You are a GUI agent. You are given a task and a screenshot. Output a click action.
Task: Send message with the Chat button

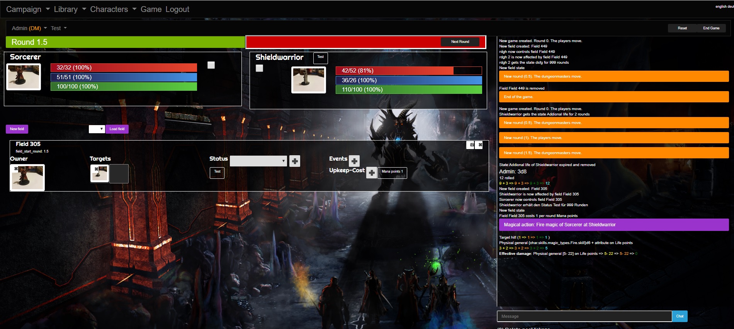click(680, 316)
